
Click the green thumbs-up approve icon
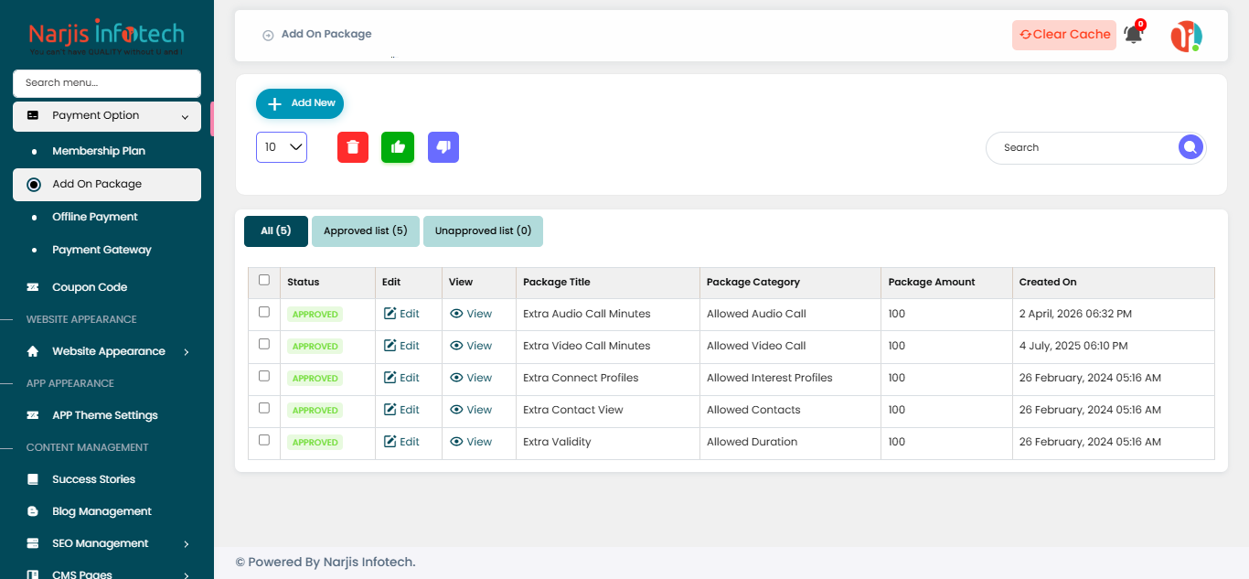[398, 147]
